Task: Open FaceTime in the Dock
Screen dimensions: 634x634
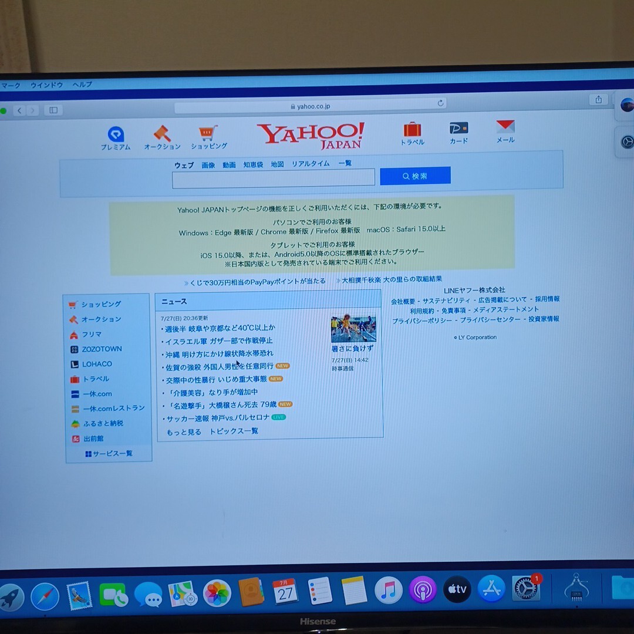Action: pyautogui.click(x=113, y=595)
